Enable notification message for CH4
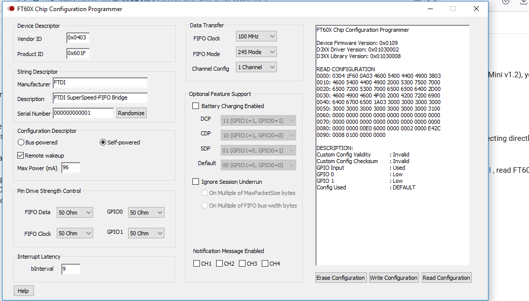This screenshot has width=529, height=301. coord(265,263)
